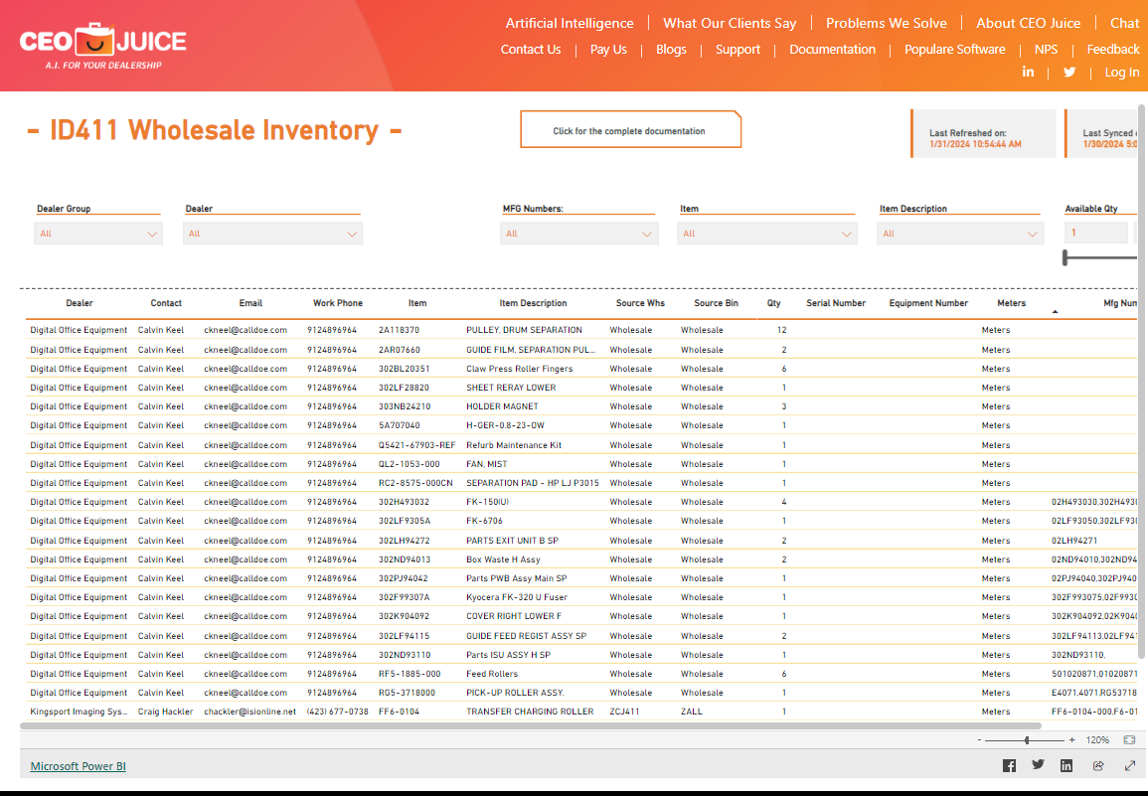The width and height of the screenshot is (1148, 796).
Task: Click the Log In link
Action: click(x=1121, y=72)
